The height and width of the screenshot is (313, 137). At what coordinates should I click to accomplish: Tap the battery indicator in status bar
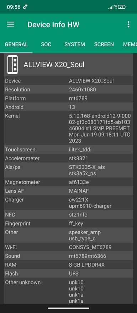point(122,7)
